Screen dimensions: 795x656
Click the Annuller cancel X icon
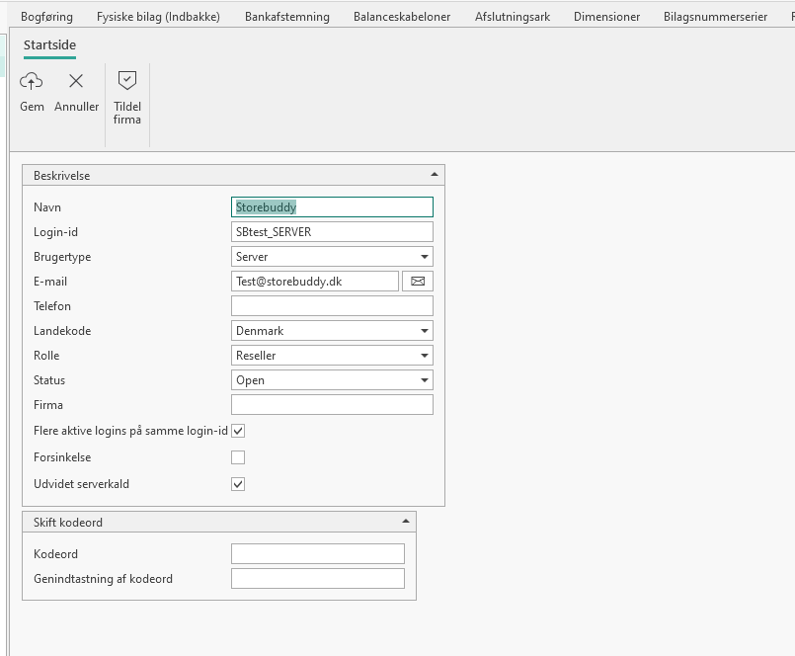[x=76, y=82]
